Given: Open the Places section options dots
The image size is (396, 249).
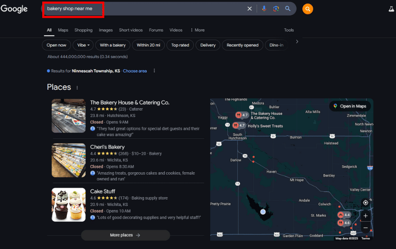Looking at the screenshot, I should click(x=77, y=88).
